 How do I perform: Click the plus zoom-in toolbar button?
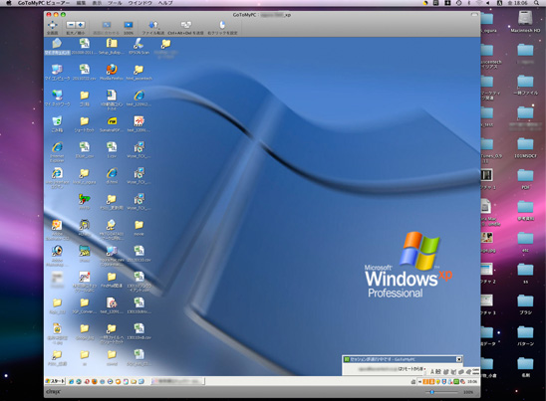click(80, 25)
